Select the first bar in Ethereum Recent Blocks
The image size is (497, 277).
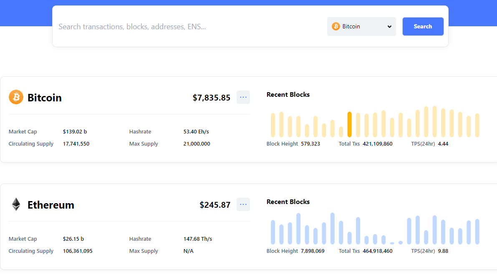(x=273, y=232)
